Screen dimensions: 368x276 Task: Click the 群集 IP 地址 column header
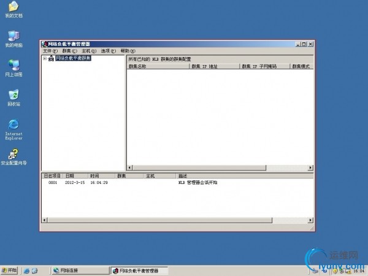coord(214,66)
